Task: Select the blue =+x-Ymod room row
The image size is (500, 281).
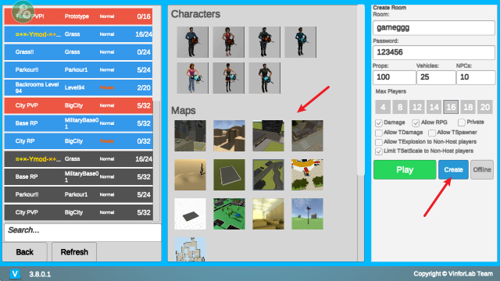Action: point(78,34)
